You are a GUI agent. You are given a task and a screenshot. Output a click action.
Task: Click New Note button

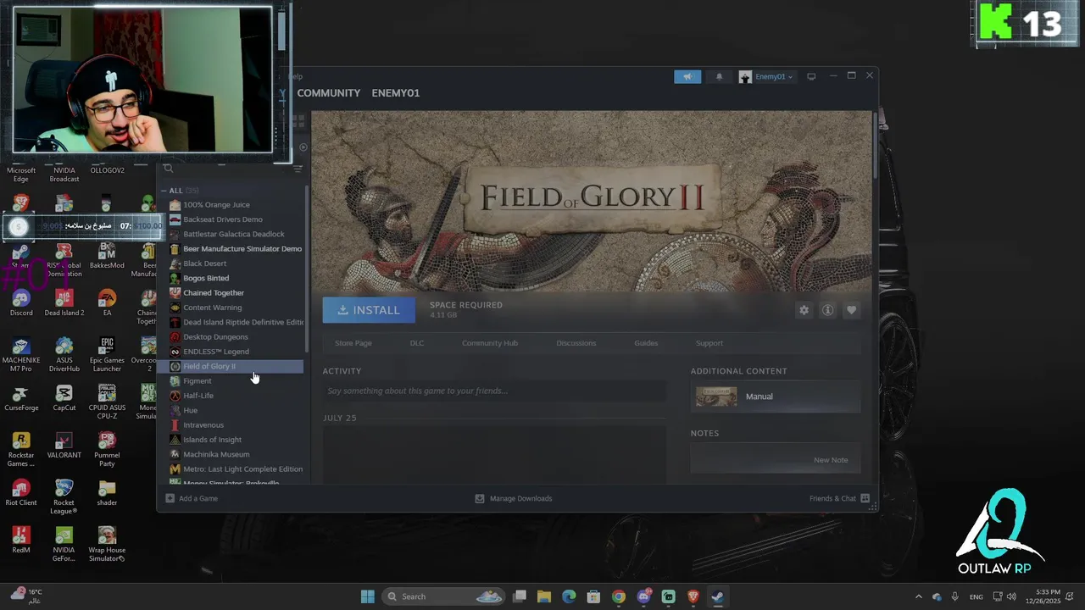pyautogui.click(x=831, y=460)
